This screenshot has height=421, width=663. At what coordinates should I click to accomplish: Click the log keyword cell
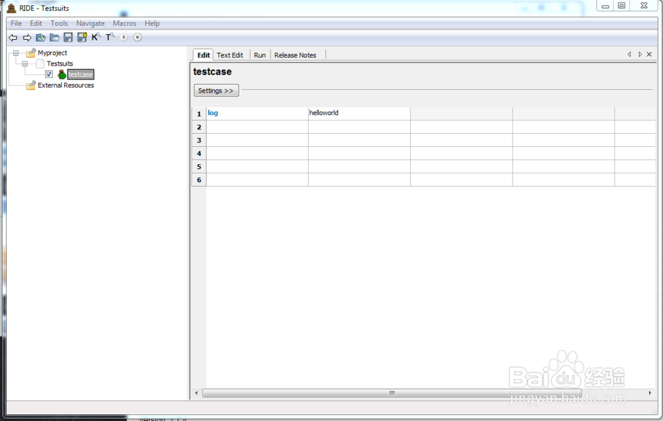point(257,113)
